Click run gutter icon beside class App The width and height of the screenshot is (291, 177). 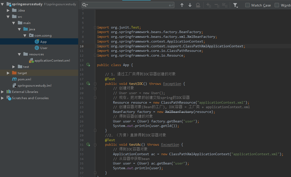[x=88, y=65]
